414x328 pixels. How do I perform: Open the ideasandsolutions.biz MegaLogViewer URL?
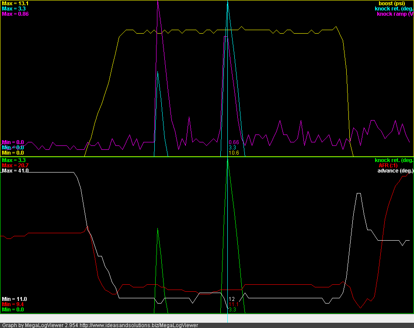coord(139,325)
